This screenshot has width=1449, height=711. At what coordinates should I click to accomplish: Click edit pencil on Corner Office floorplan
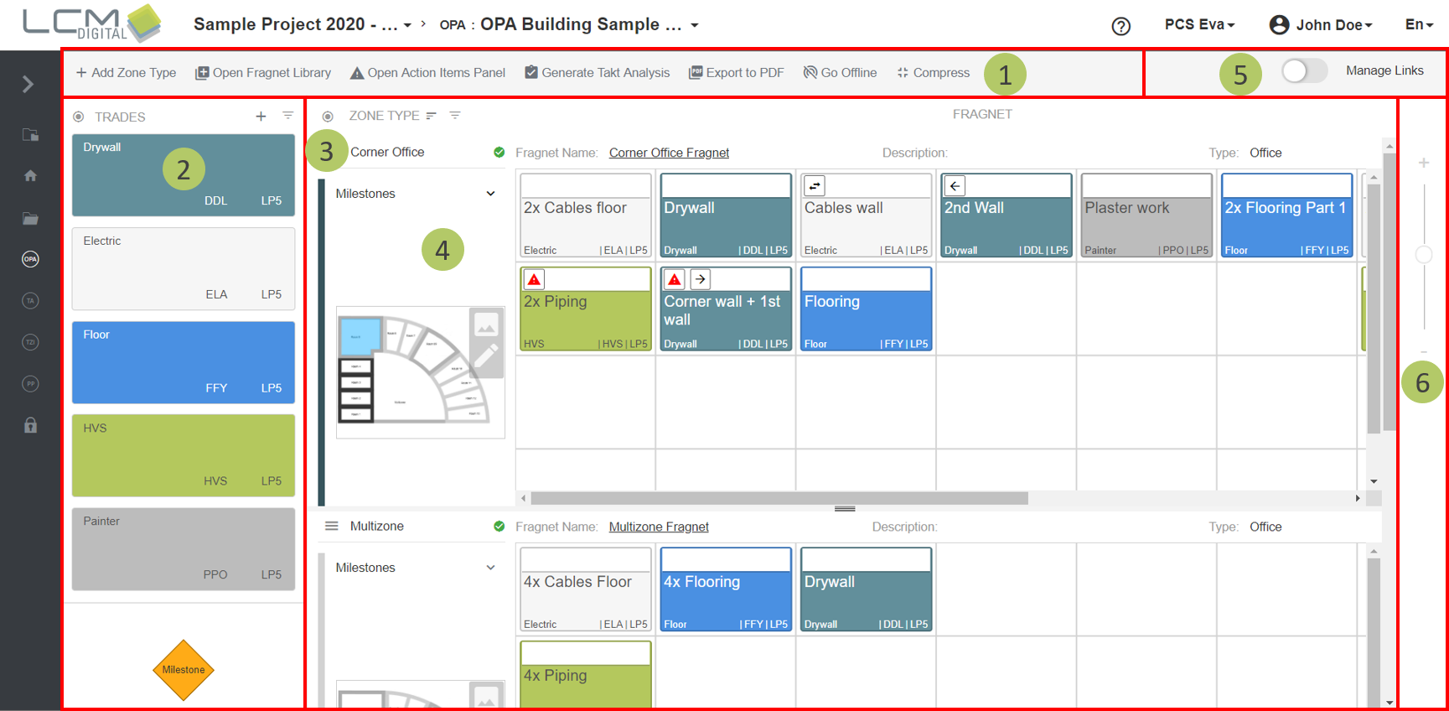(x=485, y=357)
